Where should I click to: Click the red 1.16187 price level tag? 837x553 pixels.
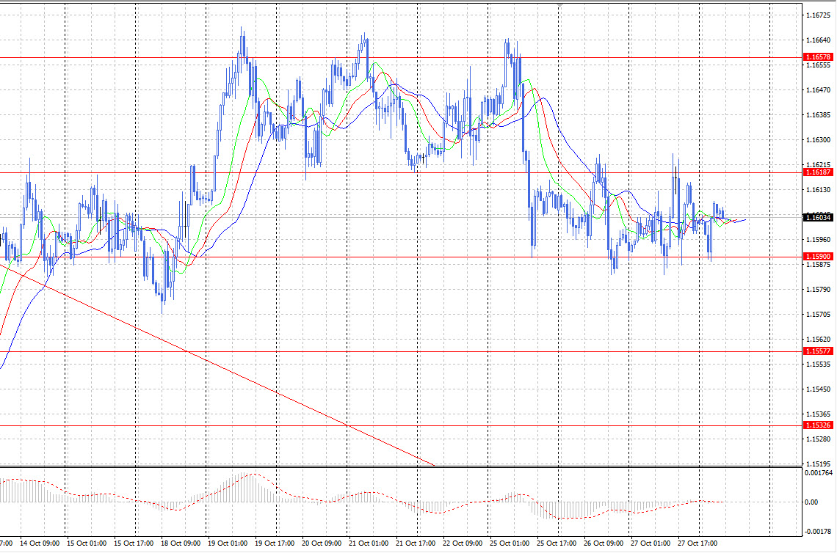pos(818,172)
